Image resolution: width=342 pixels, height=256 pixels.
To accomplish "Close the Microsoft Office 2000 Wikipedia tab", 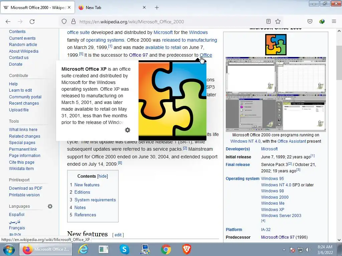I will tap(69, 7).
